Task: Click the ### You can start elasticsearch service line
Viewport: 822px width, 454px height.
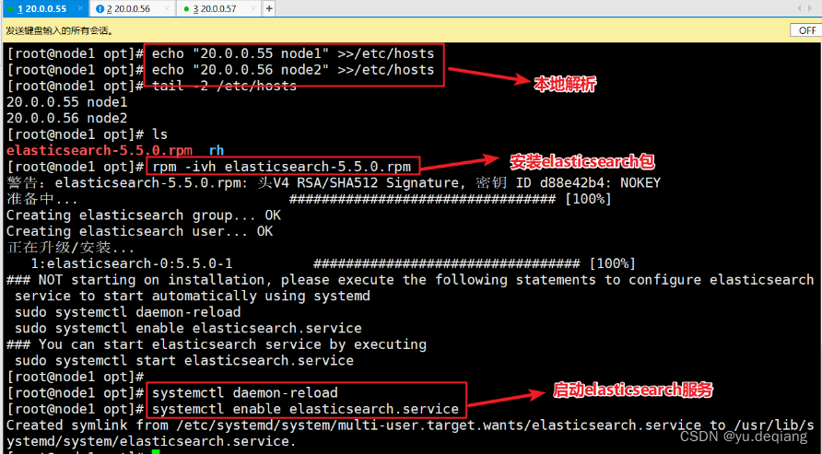Action: [x=216, y=344]
